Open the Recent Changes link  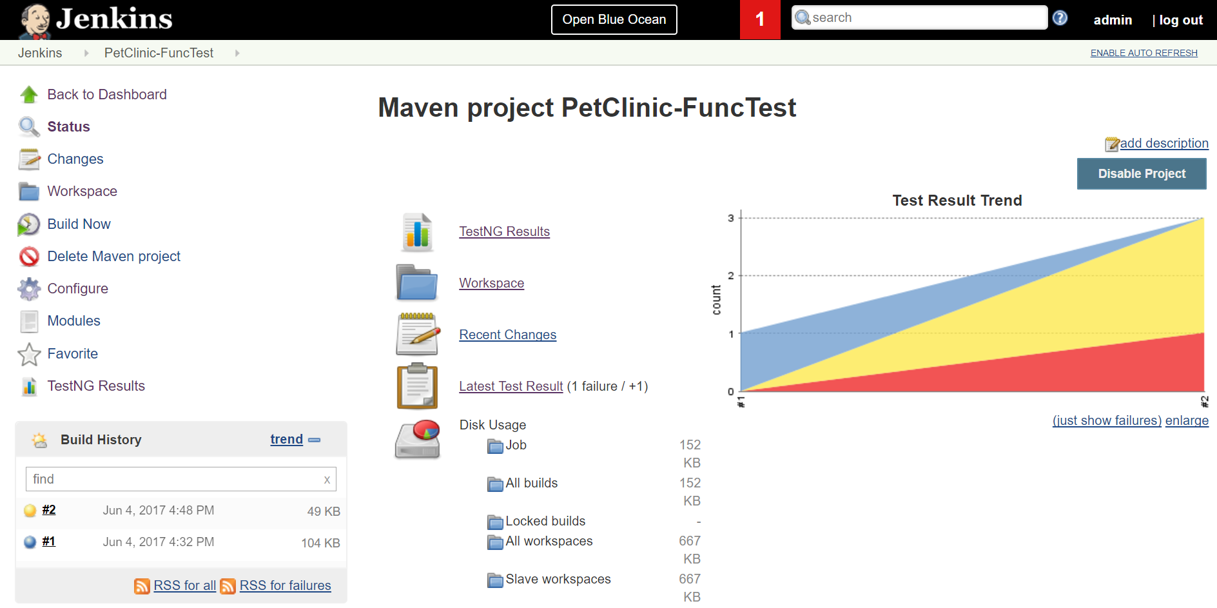point(508,335)
